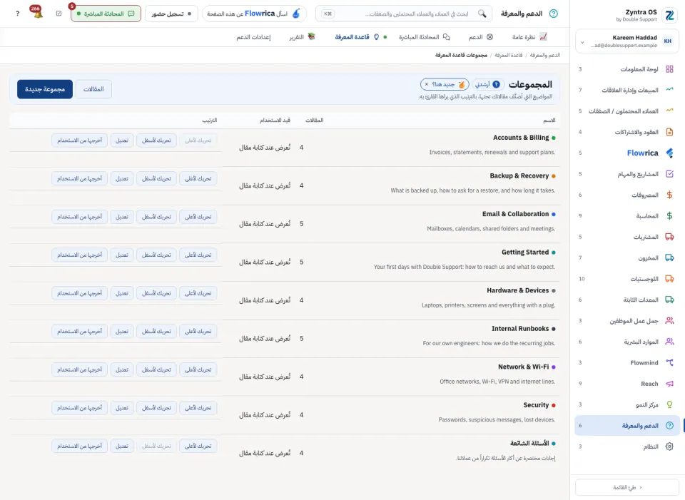The height and width of the screenshot is (500, 685).
Task: Open Flowrica in the sidebar
Action: 627,153
